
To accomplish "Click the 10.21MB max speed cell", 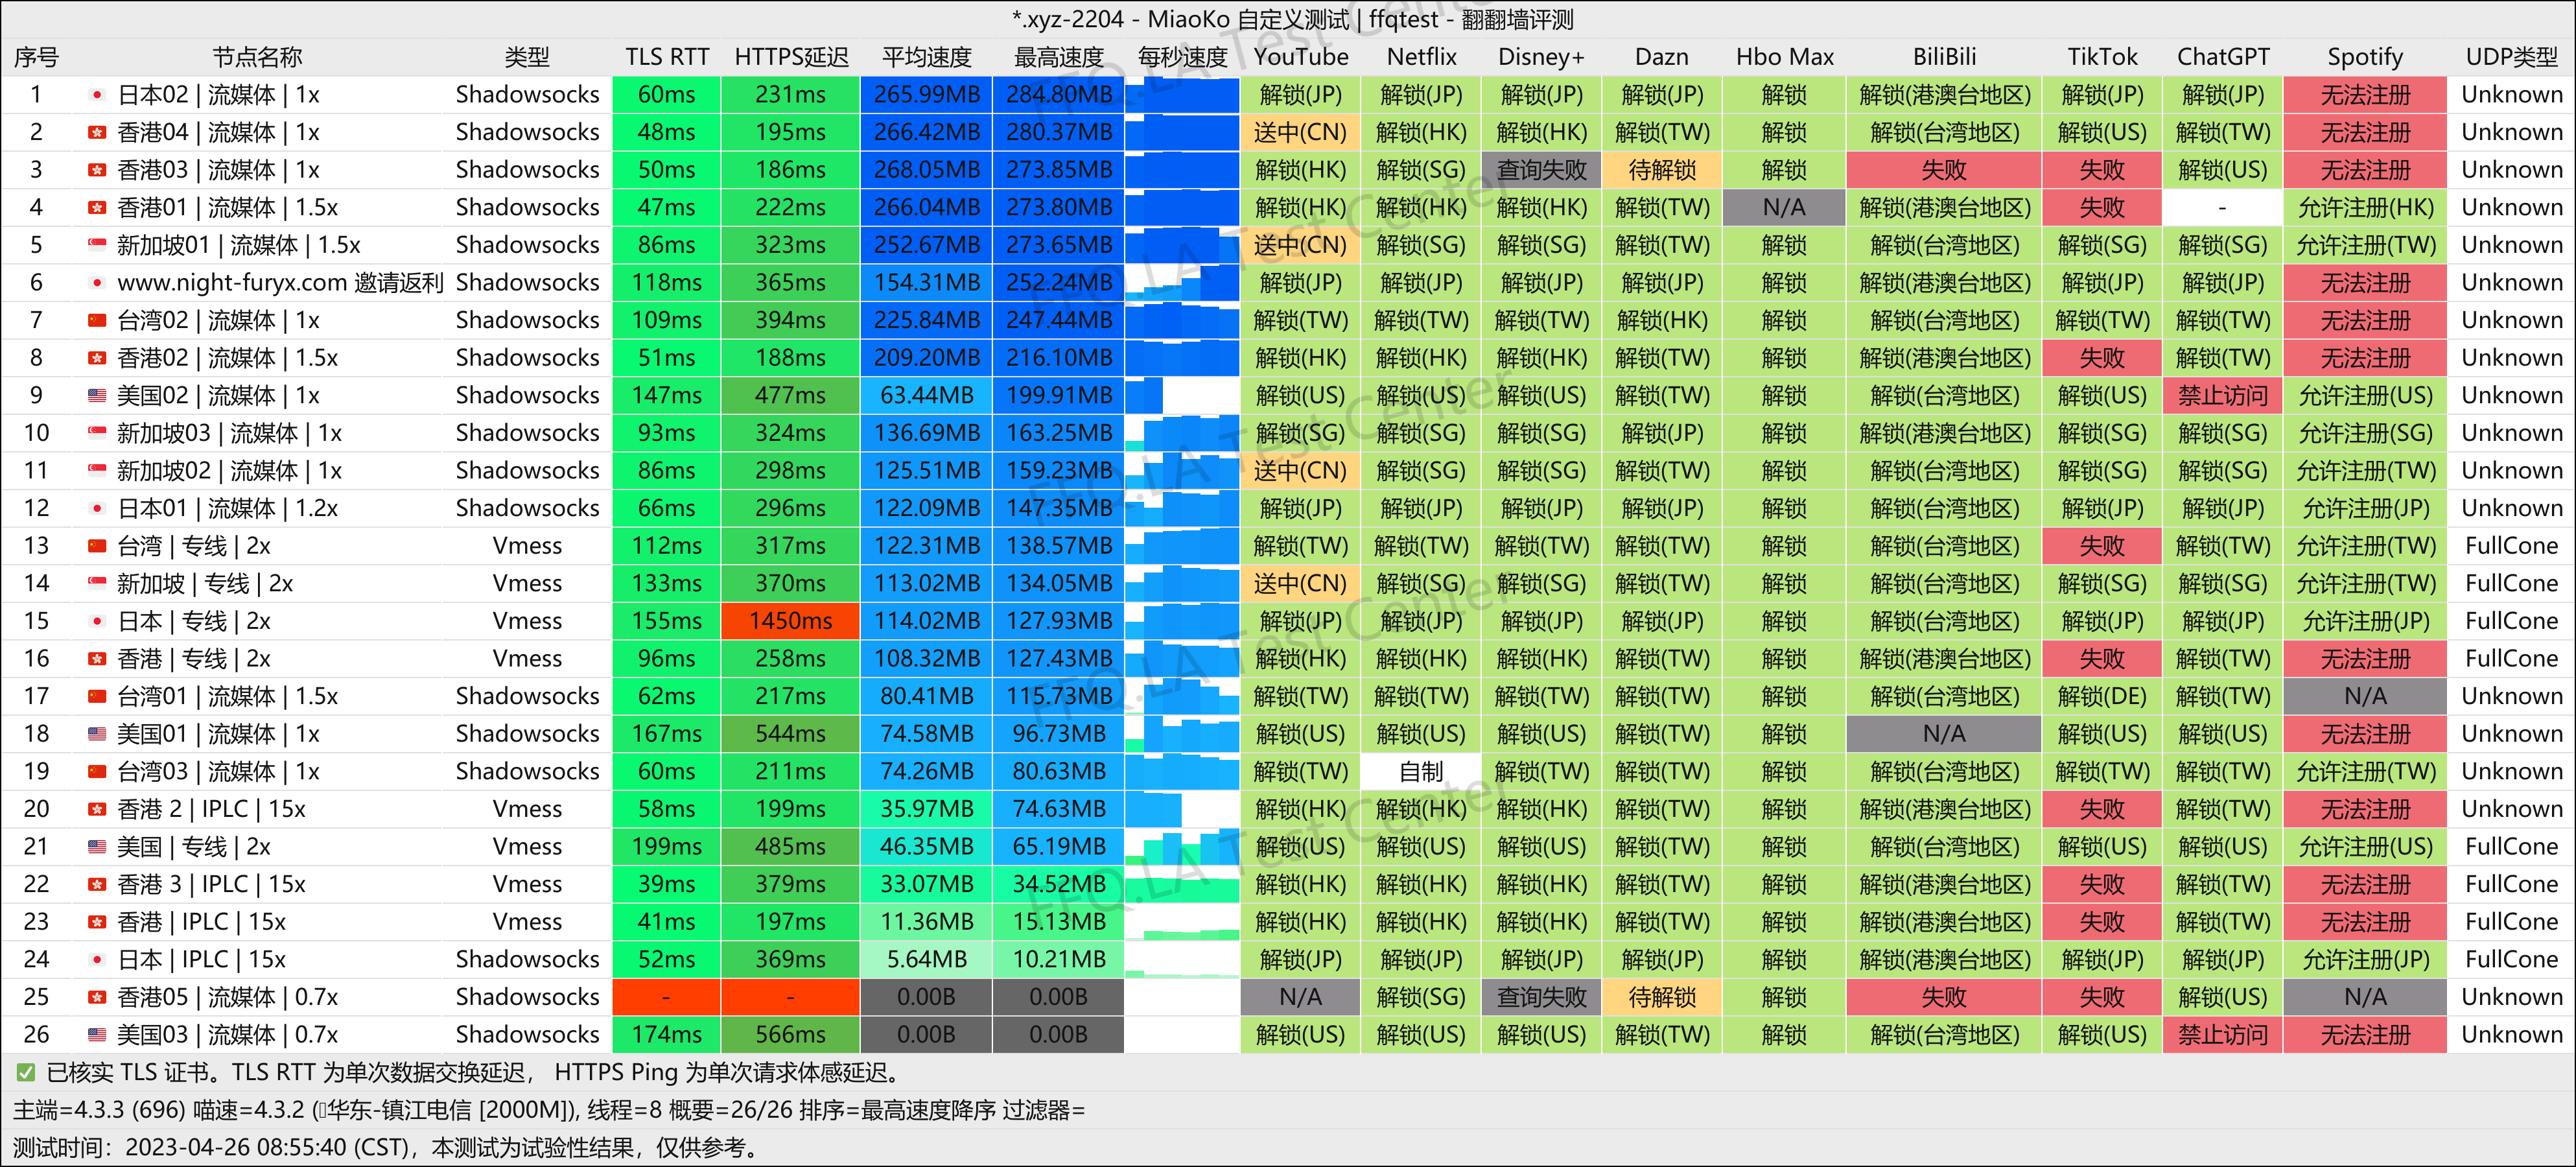I will (x=1058, y=959).
